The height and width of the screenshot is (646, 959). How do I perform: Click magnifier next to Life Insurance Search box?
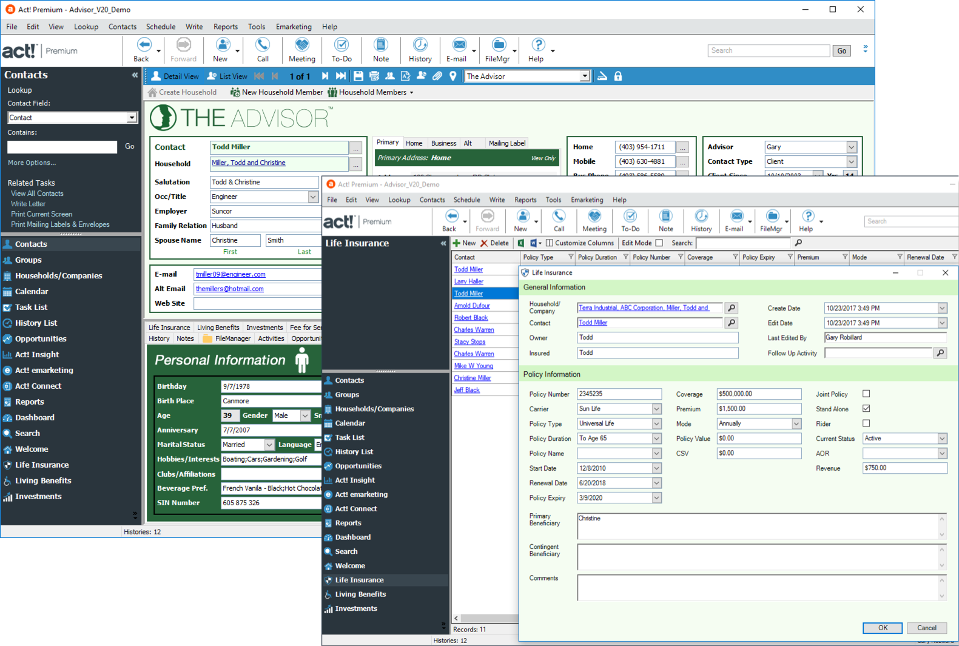point(798,243)
